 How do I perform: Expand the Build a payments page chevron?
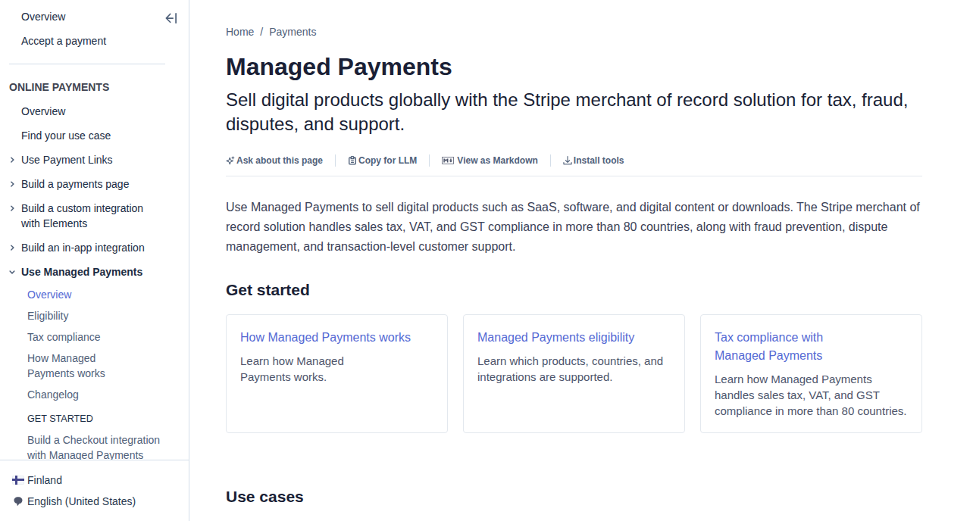click(12, 184)
